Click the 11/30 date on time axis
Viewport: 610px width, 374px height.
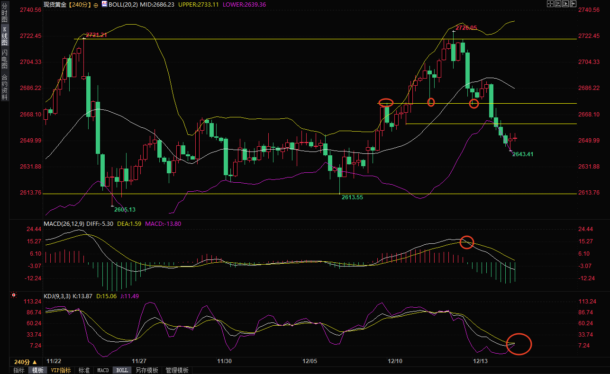point(224,361)
